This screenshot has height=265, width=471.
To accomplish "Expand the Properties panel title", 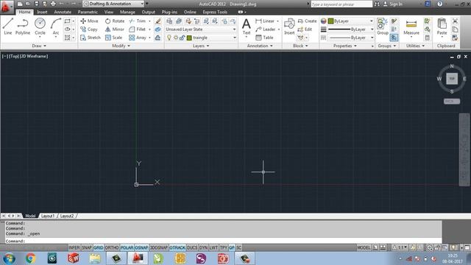I will (x=345, y=46).
